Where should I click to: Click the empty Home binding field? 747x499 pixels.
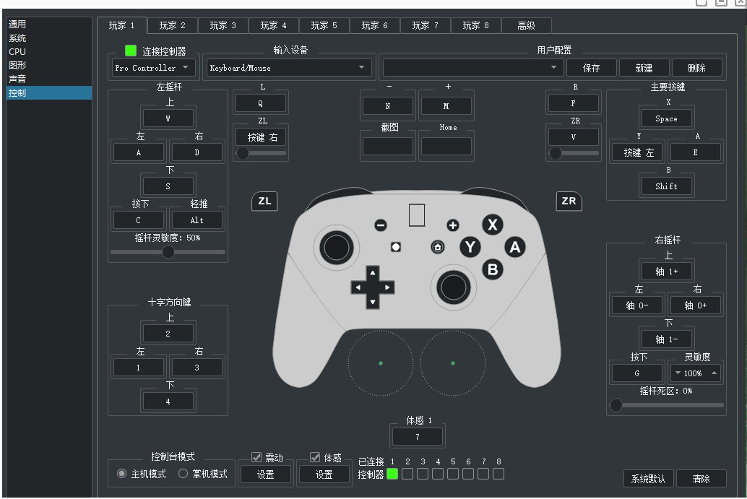[446, 146]
